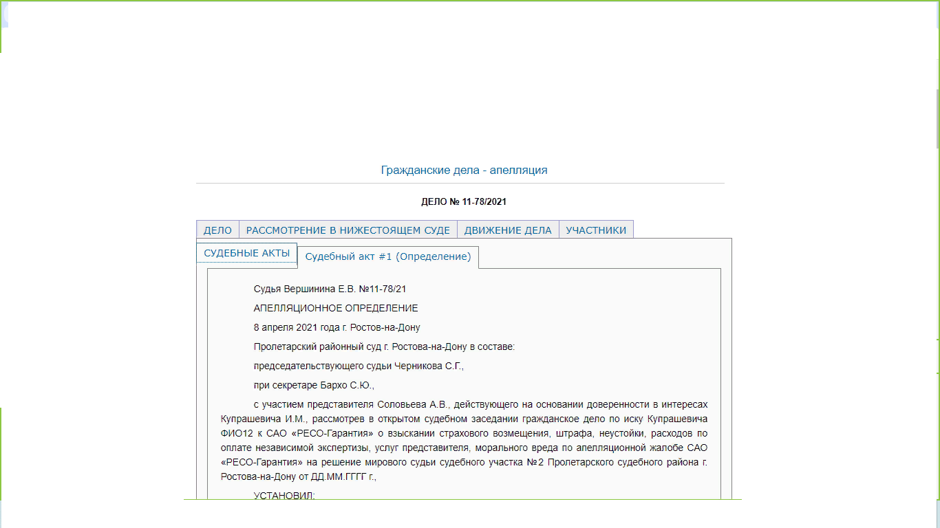Viewport: 940px width, 528px height.
Task: Open the ДВИЖЕНИЕ ДЕЛА tab
Action: 508,230
